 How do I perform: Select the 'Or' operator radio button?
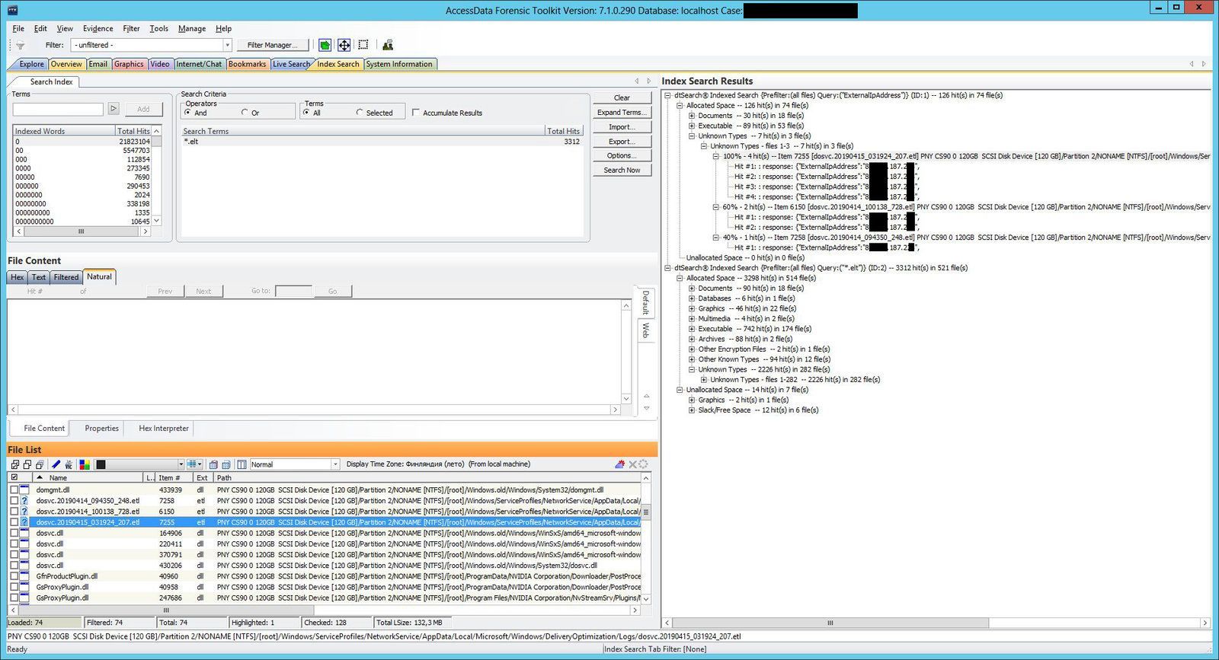pos(245,113)
